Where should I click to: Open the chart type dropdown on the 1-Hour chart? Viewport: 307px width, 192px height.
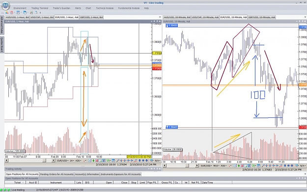click(85, 161)
